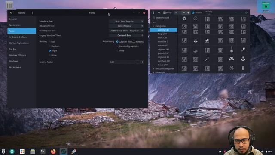The width and height of the screenshot is (275, 155).
Task: Switch to Keyboard & Mouse section
Action: coord(21,37)
